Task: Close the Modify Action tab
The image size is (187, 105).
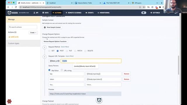Action: [x=44, y=3]
